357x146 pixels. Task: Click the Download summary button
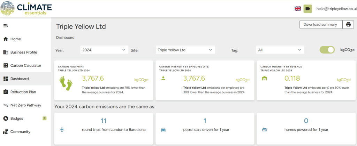click(321, 25)
